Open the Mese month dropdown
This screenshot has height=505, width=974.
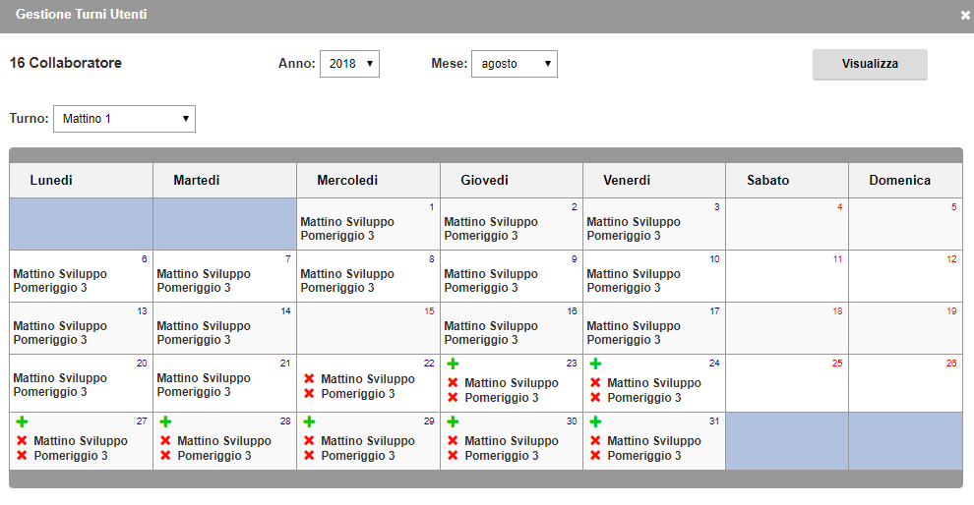515,64
